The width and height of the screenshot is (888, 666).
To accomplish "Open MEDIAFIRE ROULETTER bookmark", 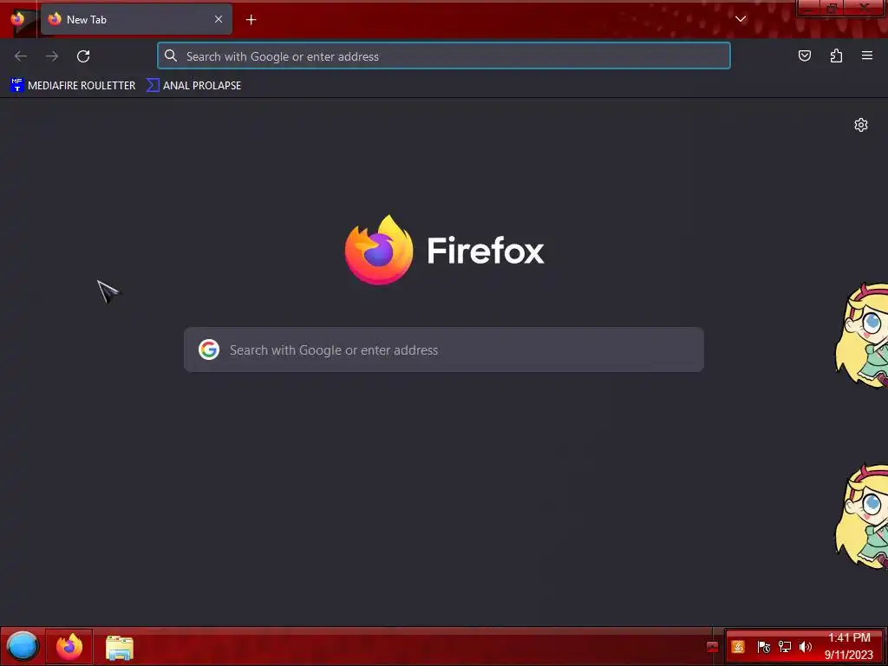I will [x=73, y=86].
